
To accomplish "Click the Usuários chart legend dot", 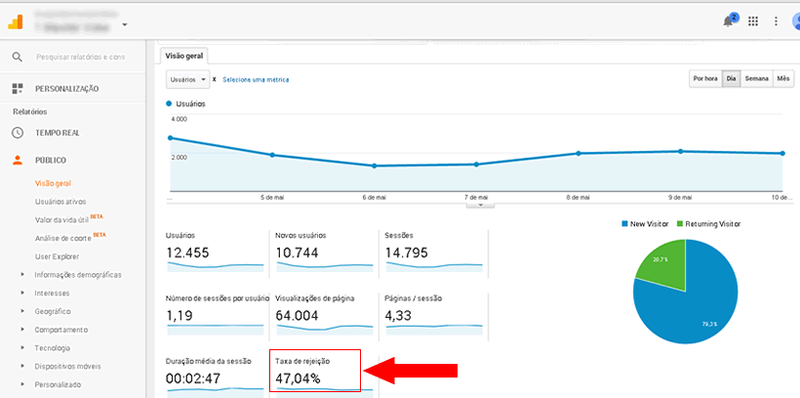I will (169, 103).
